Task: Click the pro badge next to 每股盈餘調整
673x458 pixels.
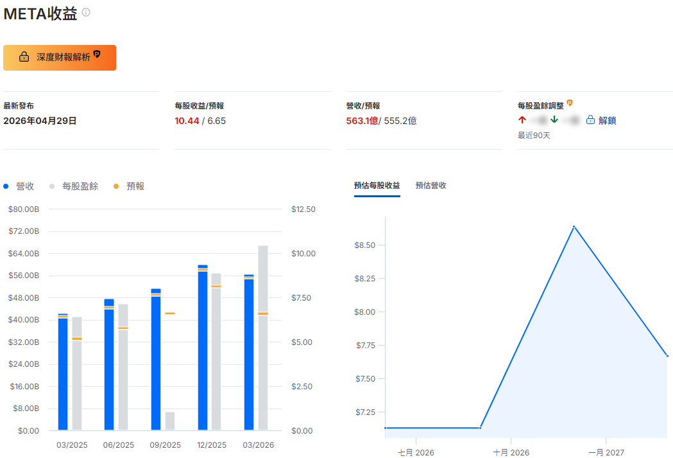Action: (569, 103)
